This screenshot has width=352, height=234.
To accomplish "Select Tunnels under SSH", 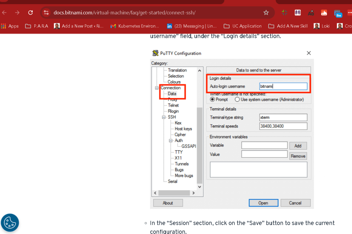I will click(x=181, y=164).
